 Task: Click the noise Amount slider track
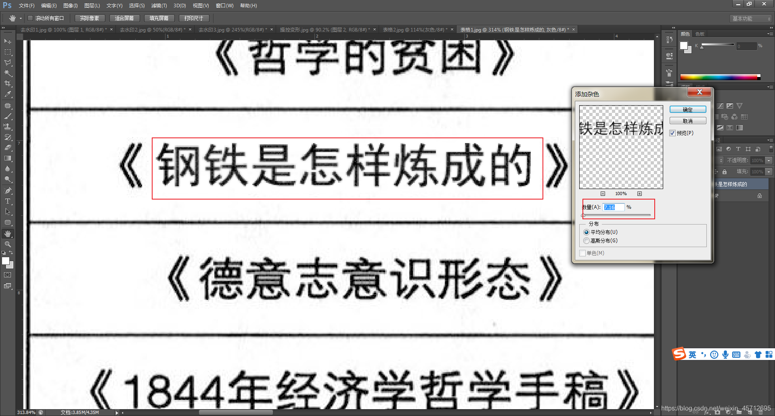point(617,215)
